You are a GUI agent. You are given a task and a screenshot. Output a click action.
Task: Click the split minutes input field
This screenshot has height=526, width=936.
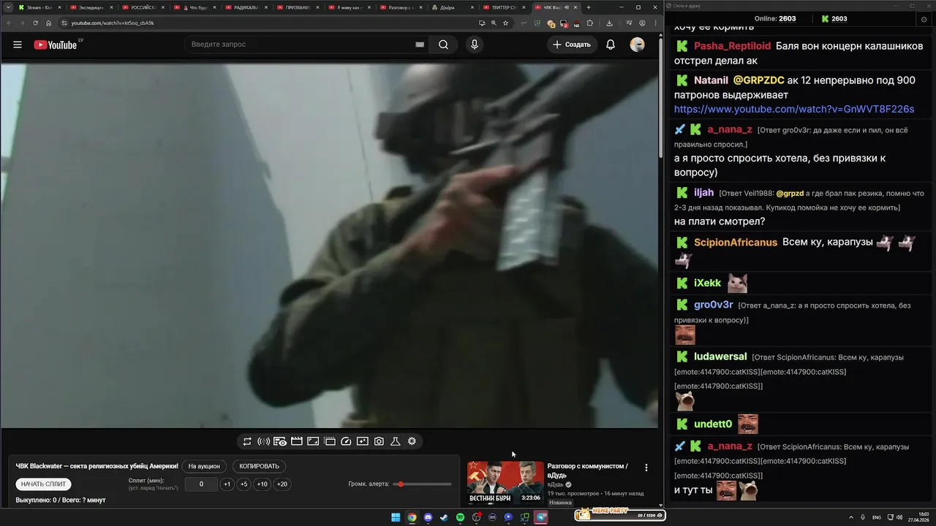pos(201,484)
